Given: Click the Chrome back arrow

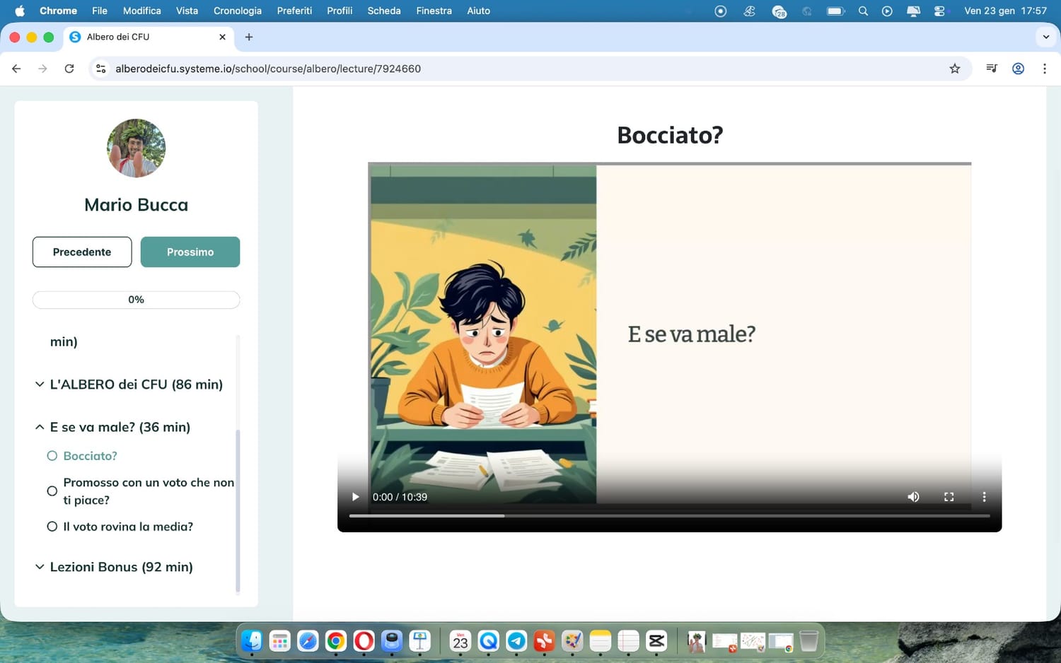Looking at the screenshot, I should (16, 69).
